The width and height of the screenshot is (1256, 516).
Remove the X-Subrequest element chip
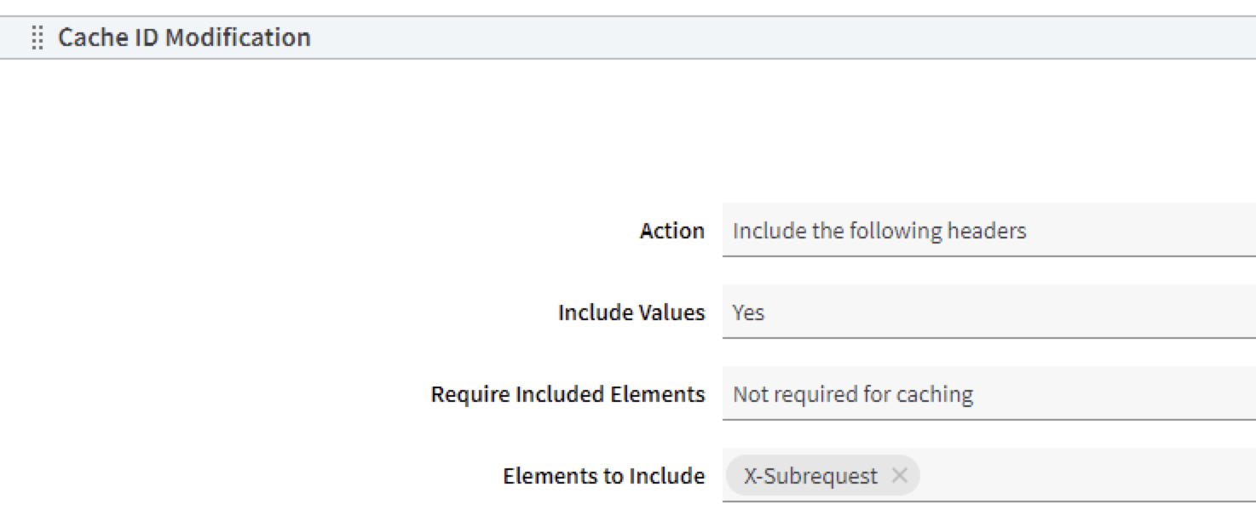pos(899,476)
